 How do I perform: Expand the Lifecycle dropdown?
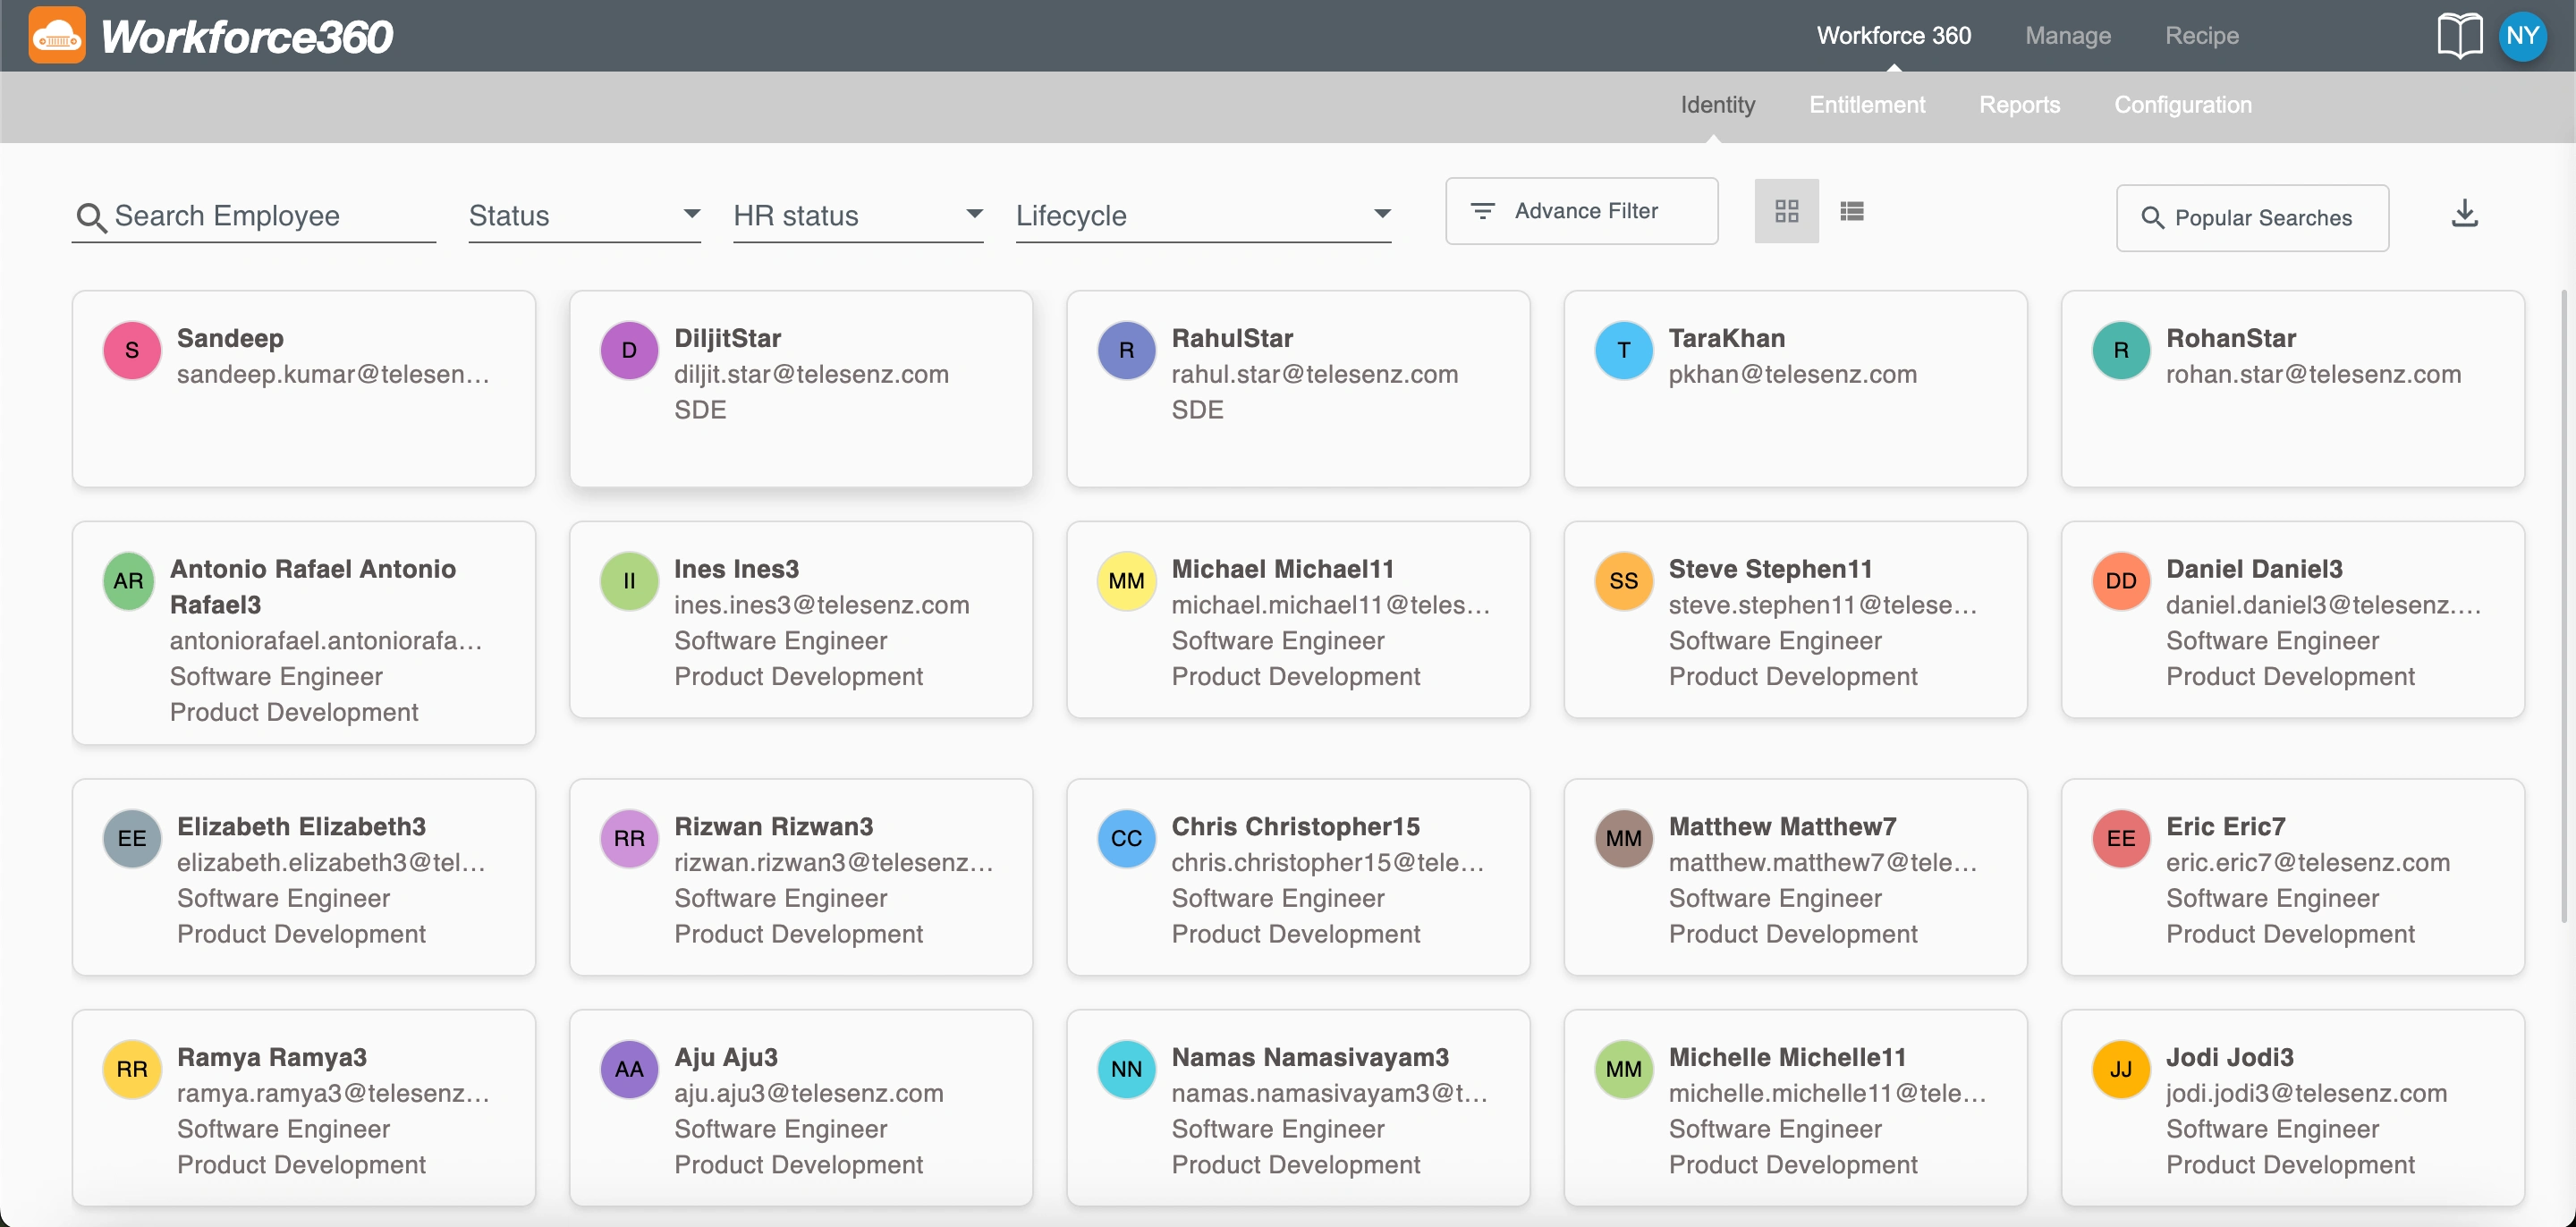tap(1202, 215)
